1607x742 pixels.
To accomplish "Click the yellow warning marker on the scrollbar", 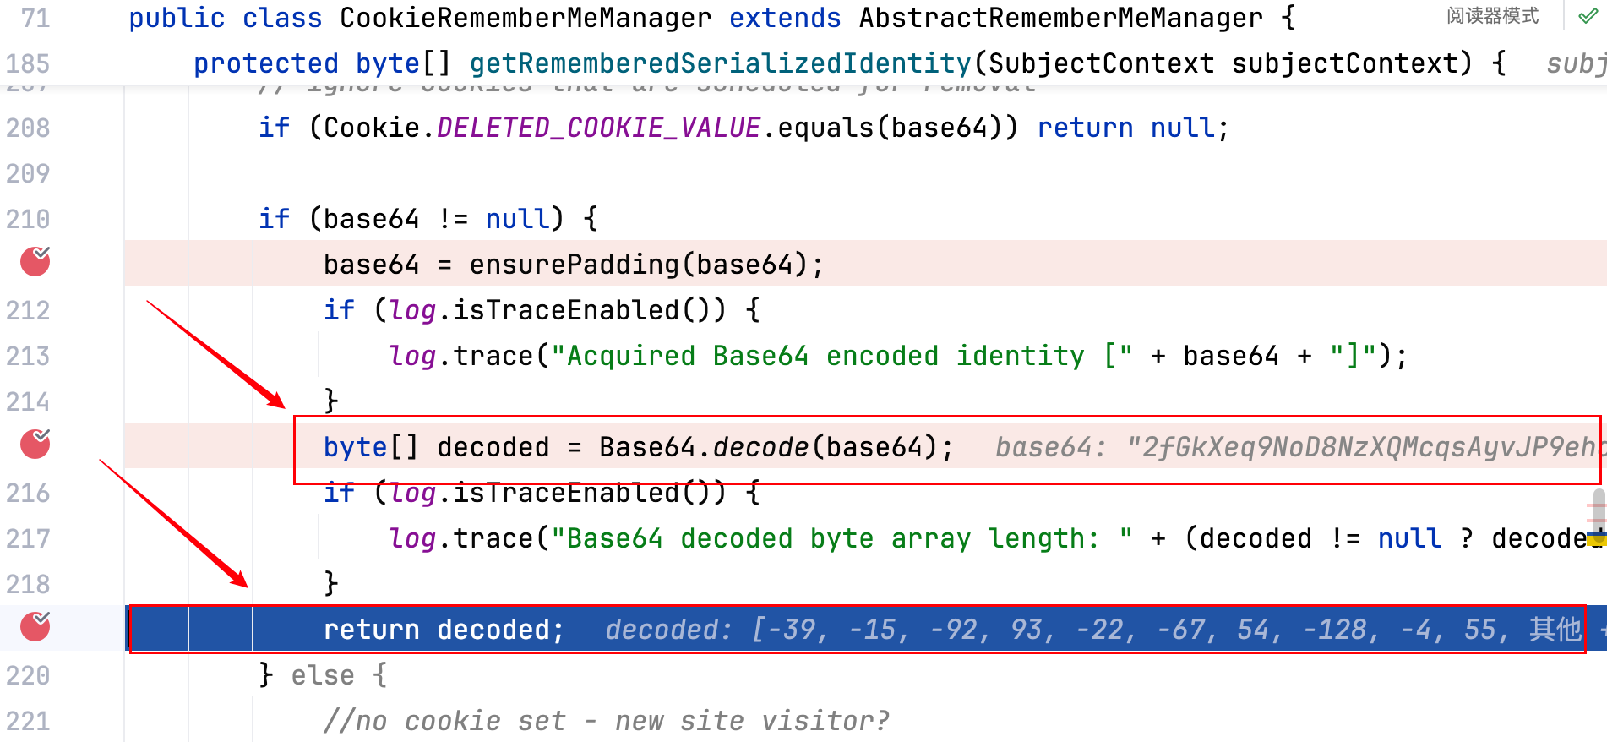I will (1595, 538).
